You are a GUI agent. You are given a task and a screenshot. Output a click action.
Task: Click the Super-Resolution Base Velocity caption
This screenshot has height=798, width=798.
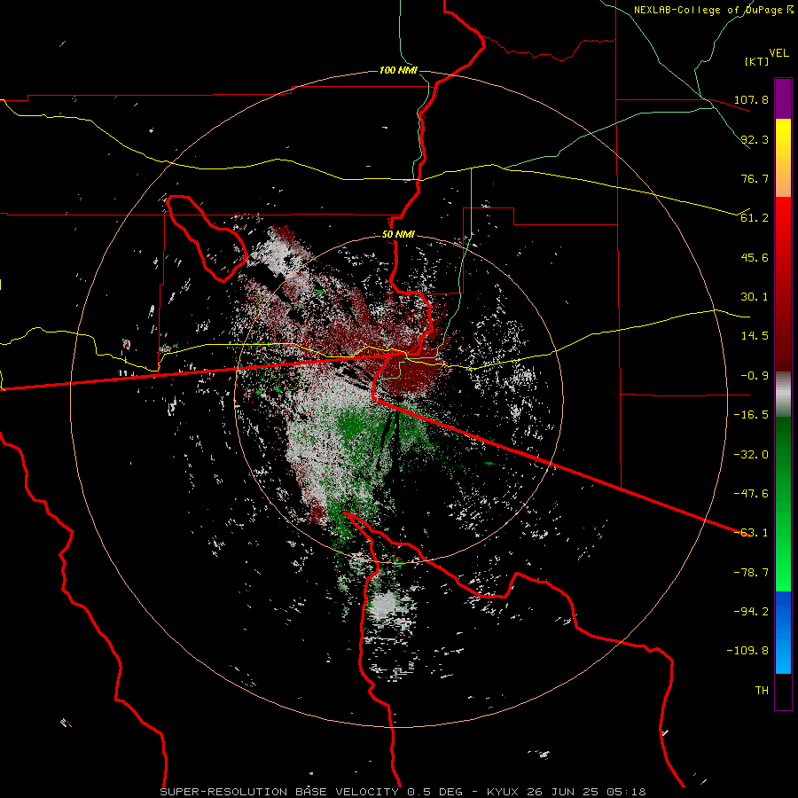click(403, 792)
